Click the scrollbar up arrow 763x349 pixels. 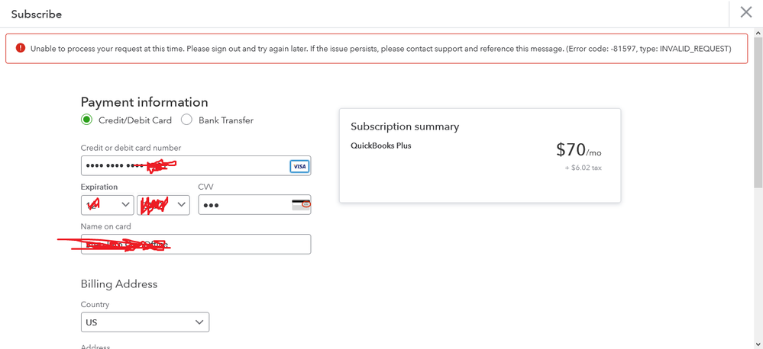point(758,34)
